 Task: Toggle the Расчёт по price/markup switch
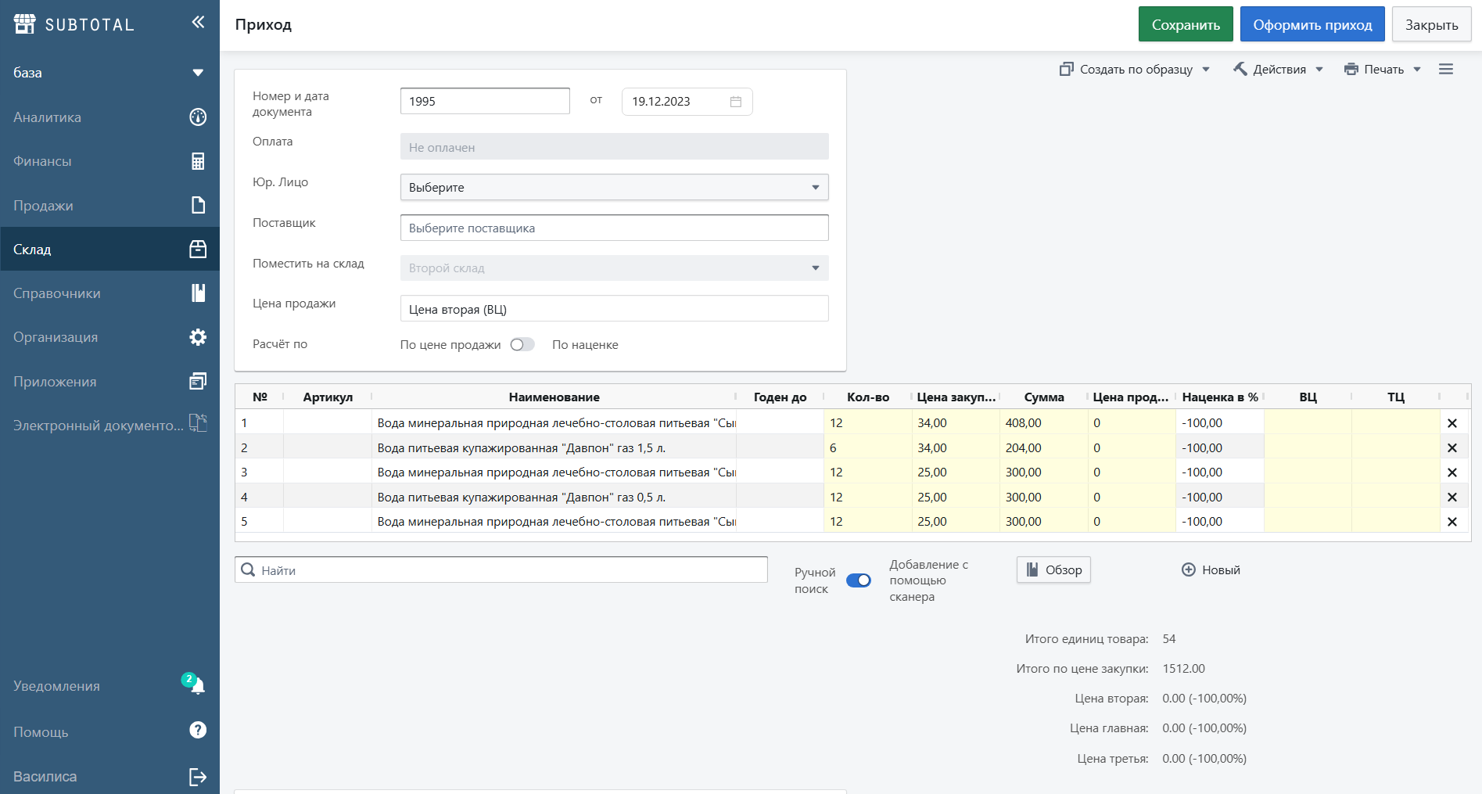pyautogui.click(x=522, y=345)
